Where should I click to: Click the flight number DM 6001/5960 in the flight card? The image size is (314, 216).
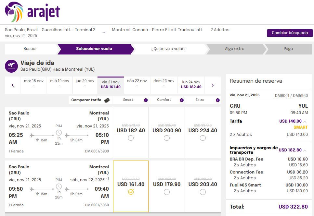(97, 205)
